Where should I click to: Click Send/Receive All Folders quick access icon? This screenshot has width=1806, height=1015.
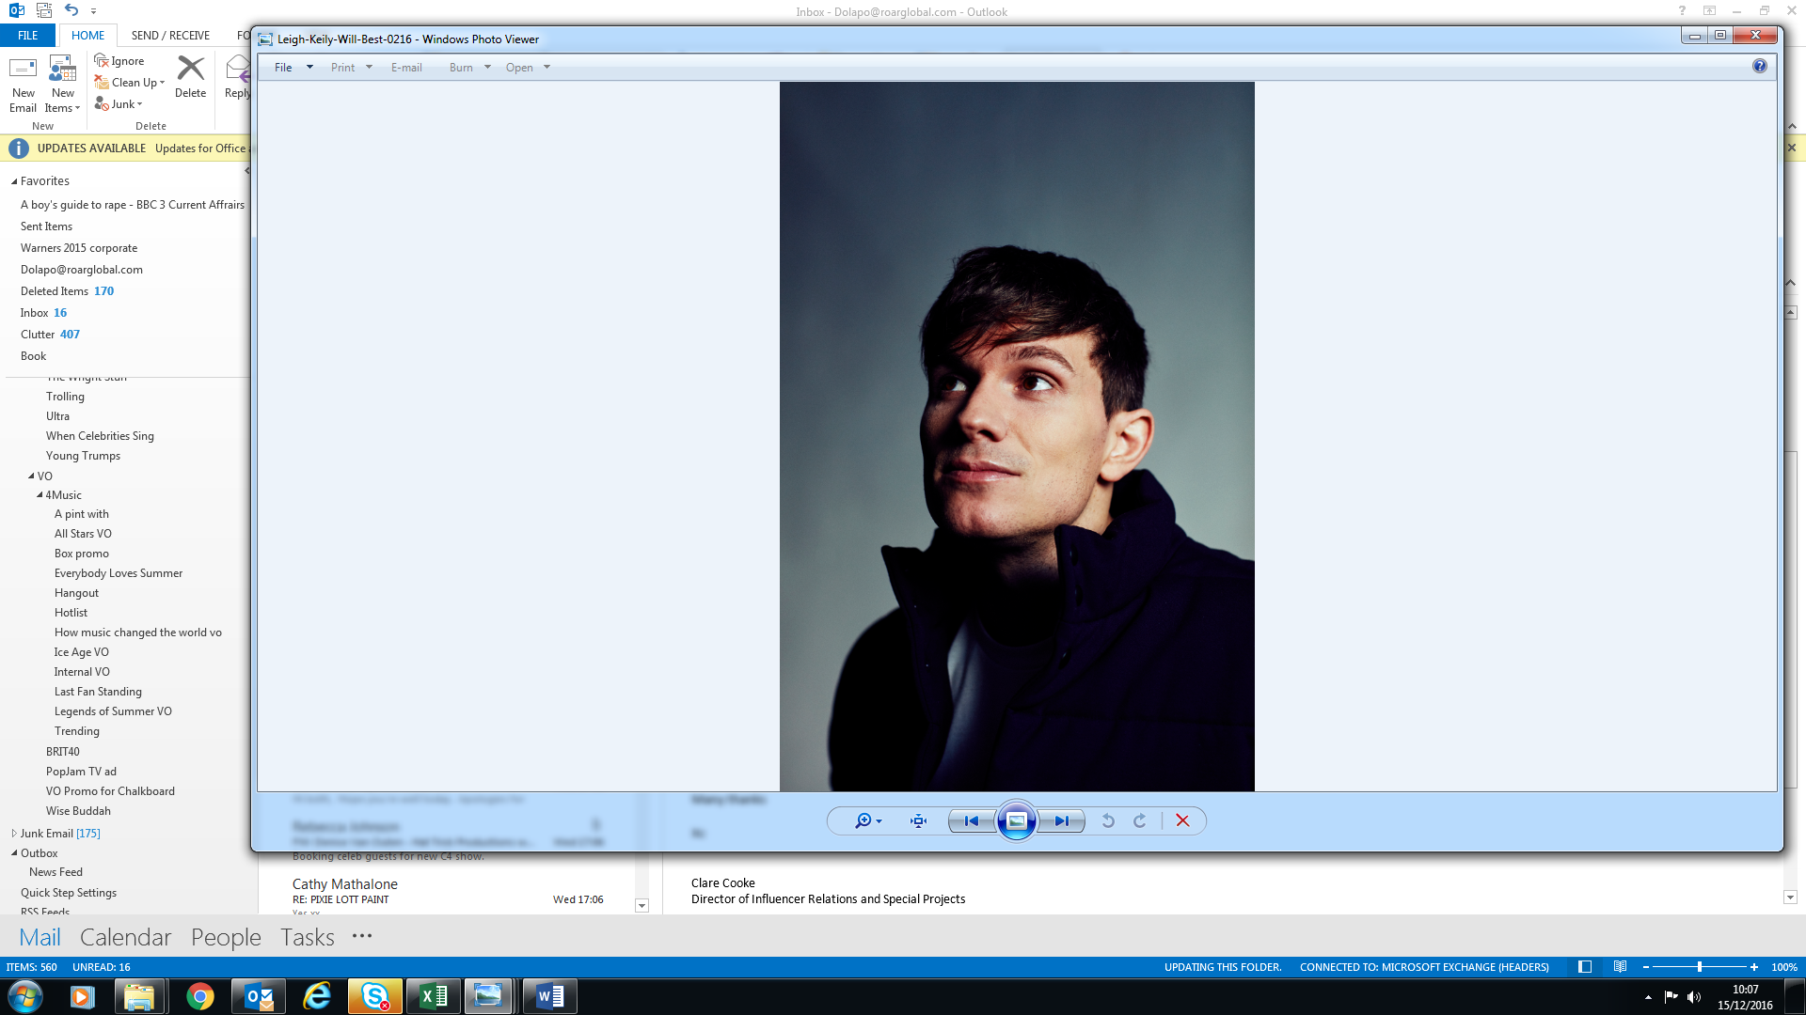44,10
